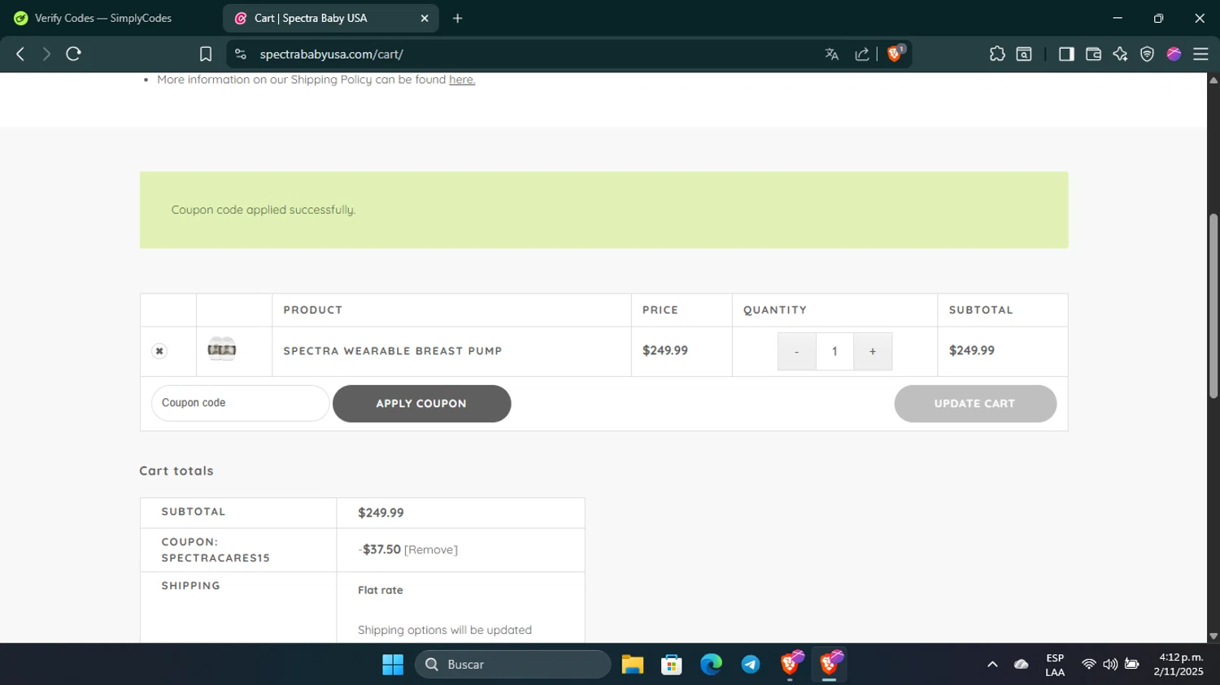The height and width of the screenshot is (685, 1220).
Task: Launch Microsoft Edge from taskbar
Action: pyautogui.click(x=712, y=665)
